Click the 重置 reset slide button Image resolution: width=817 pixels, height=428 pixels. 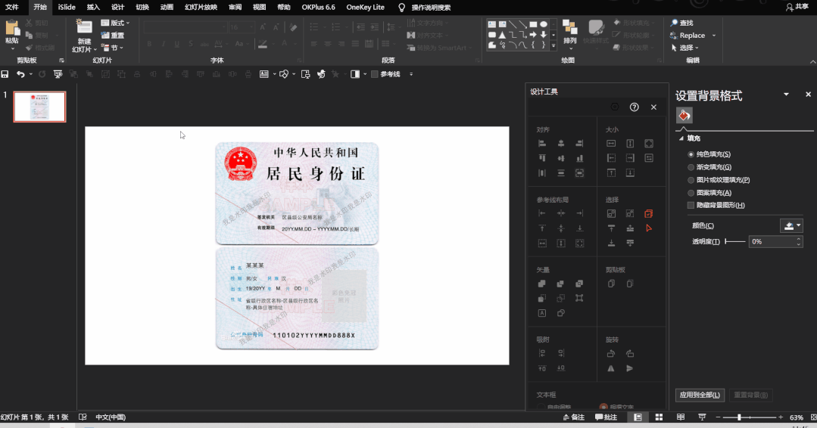tap(113, 36)
